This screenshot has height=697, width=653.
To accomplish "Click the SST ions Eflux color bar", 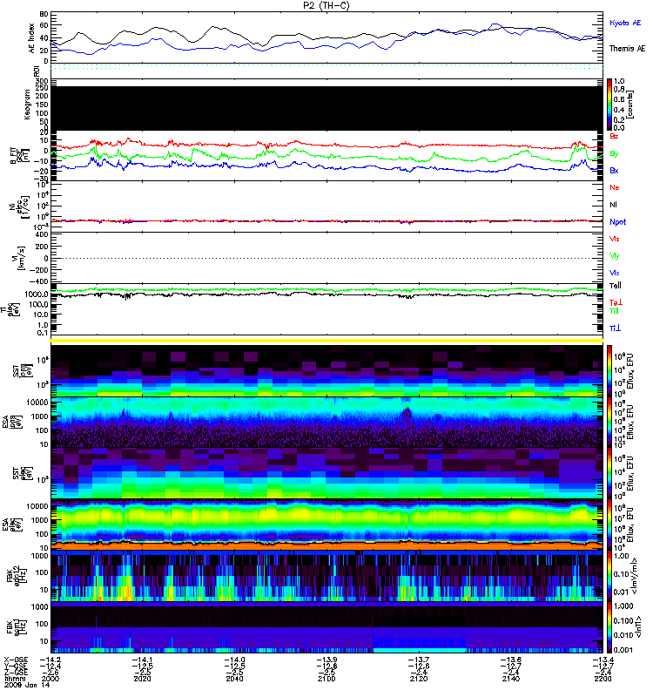I will [609, 370].
